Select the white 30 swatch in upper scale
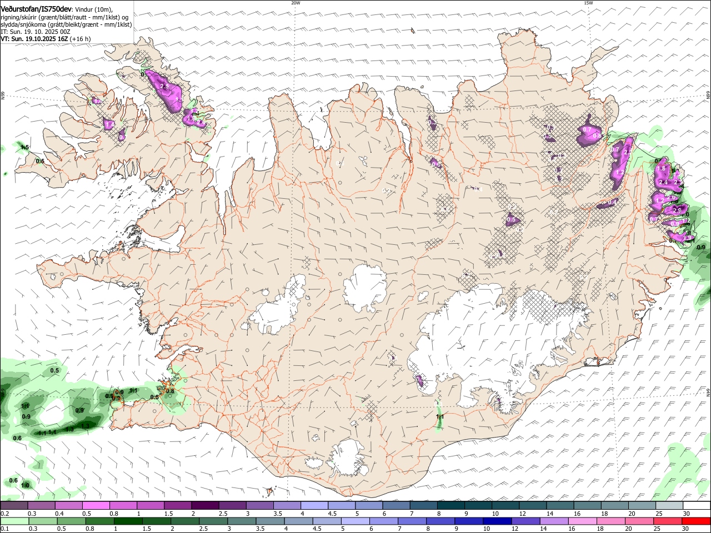This screenshot has height=533, width=711. (x=697, y=506)
